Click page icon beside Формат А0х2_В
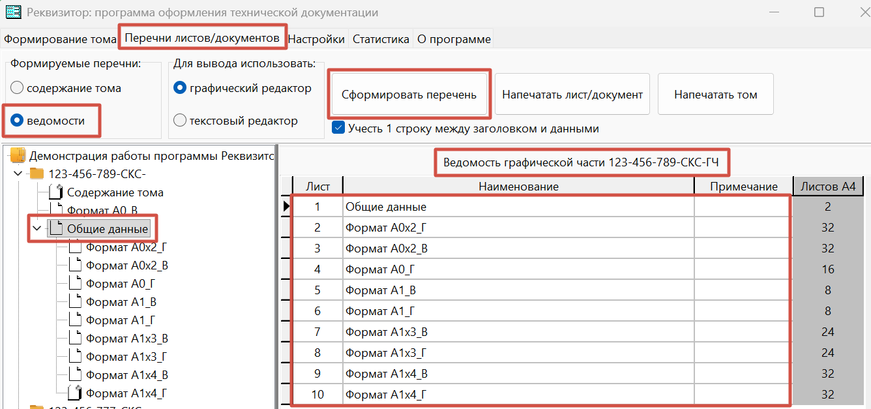The width and height of the screenshot is (871, 409). pos(76,265)
